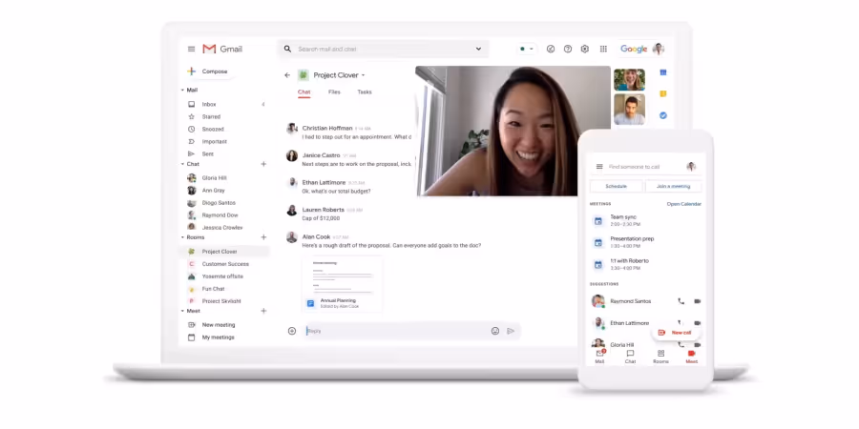Open the Project Clover title dropdown
The height and width of the screenshot is (429, 859).
[x=363, y=75]
